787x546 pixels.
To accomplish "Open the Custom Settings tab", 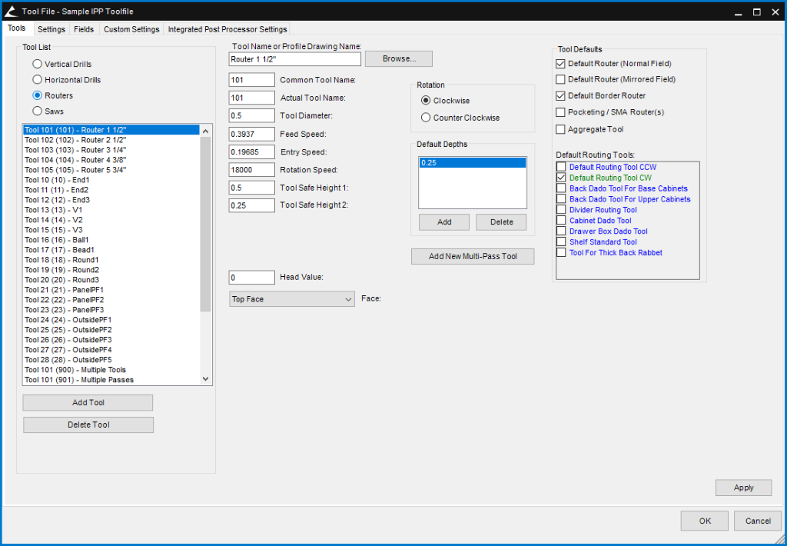I will pyautogui.click(x=131, y=29).
